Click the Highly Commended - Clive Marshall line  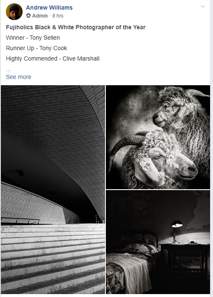53,58
